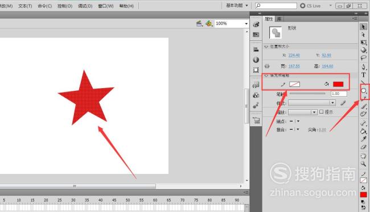Screen dimensions: 370x212
Task: Select the Bone tool
Action: 363,123
